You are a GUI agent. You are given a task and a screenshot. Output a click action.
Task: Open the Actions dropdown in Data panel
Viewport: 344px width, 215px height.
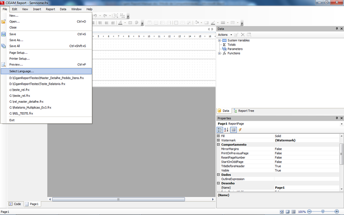[x=225, y=35]
